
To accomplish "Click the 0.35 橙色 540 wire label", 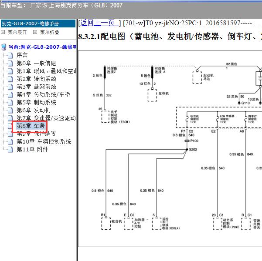I will pyautogui.click(x=213, y=168).
